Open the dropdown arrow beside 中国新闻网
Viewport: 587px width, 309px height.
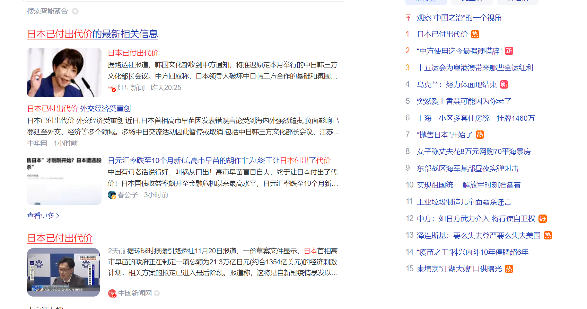pos(157,293)
